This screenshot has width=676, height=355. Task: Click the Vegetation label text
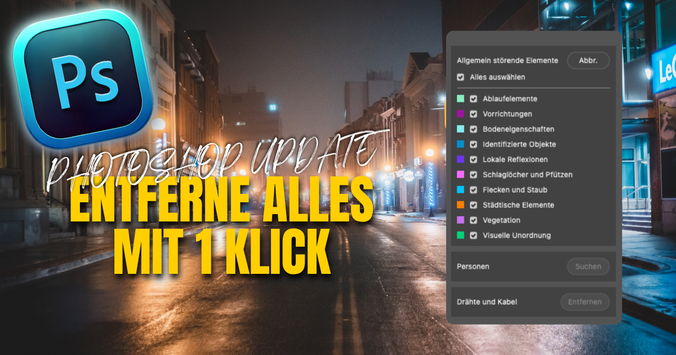point(501,220)
